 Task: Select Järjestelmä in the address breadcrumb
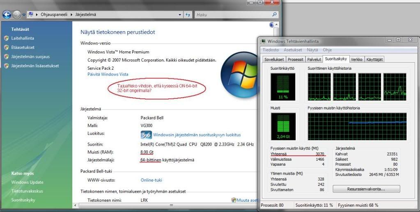85,14
